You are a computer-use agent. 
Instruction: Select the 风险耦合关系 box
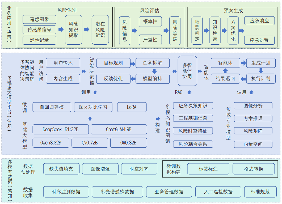(x=193, y=144)
